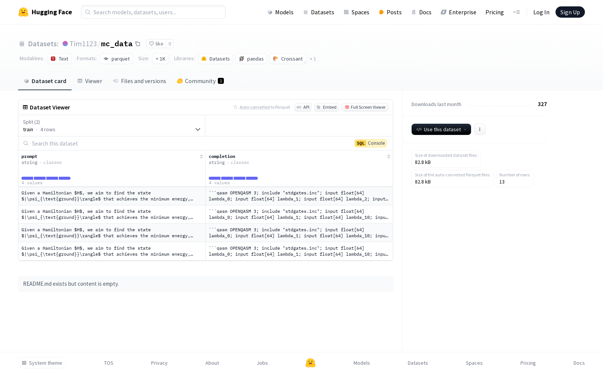
Task: Go to Models in top navigation
Action: 280,12
